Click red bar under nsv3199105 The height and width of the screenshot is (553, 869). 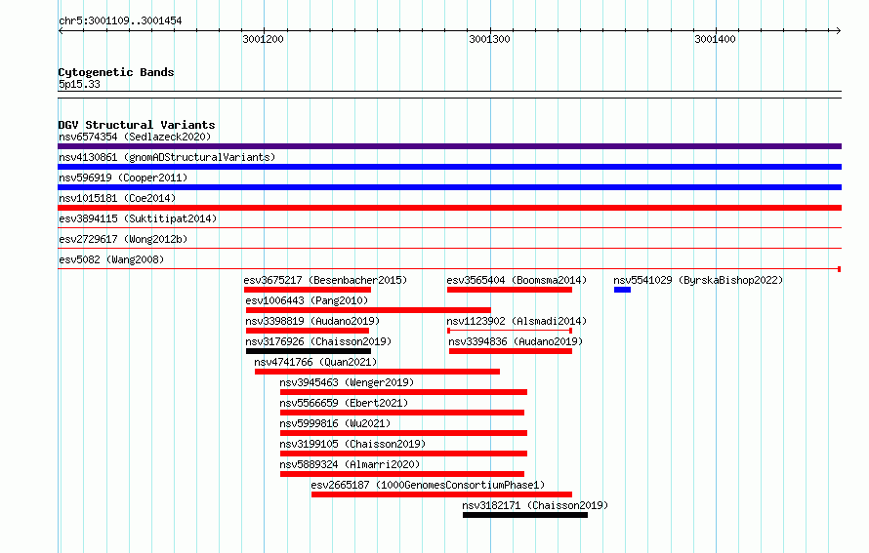click(403, 454)
